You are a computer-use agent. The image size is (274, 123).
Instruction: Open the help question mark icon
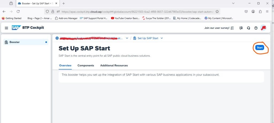click(256, 28)
